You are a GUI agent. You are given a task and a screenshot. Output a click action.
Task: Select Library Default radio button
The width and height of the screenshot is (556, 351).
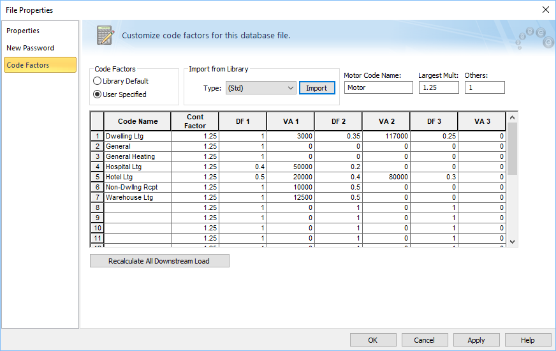98,81
